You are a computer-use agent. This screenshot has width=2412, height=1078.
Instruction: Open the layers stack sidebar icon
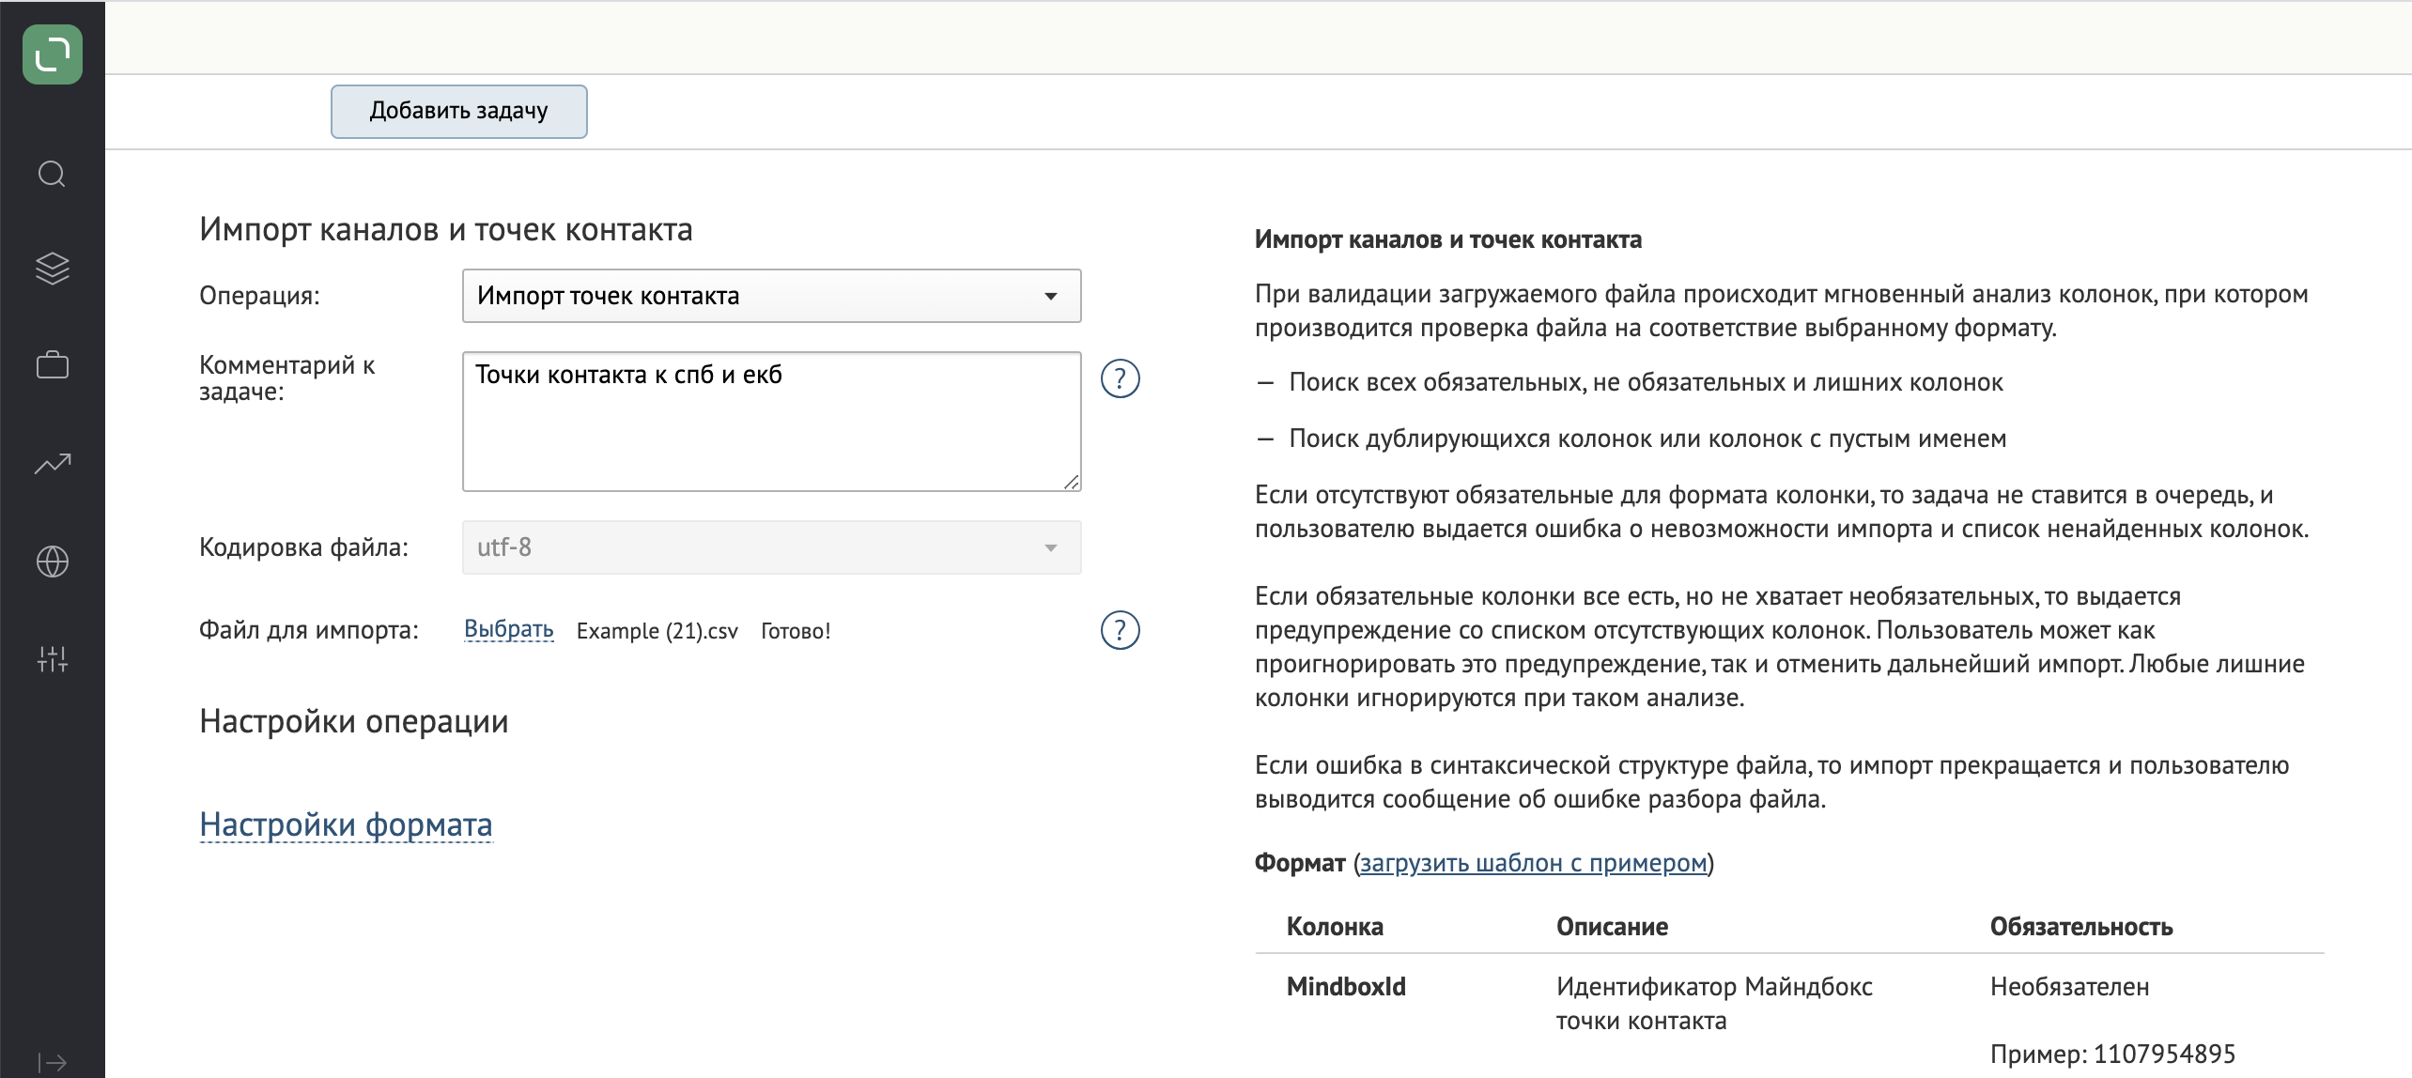(53, 269)
